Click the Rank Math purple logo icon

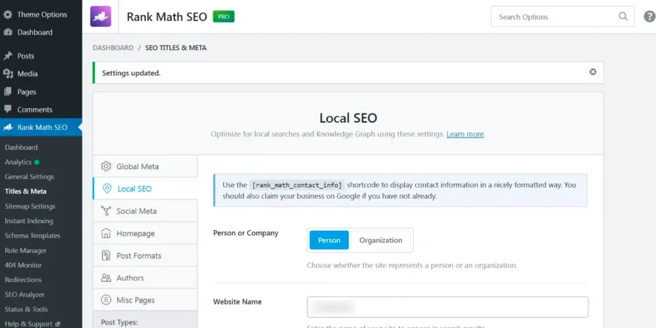[101, 16]
